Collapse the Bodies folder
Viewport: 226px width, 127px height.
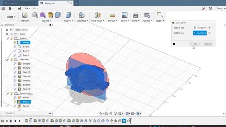pos(7,38)
